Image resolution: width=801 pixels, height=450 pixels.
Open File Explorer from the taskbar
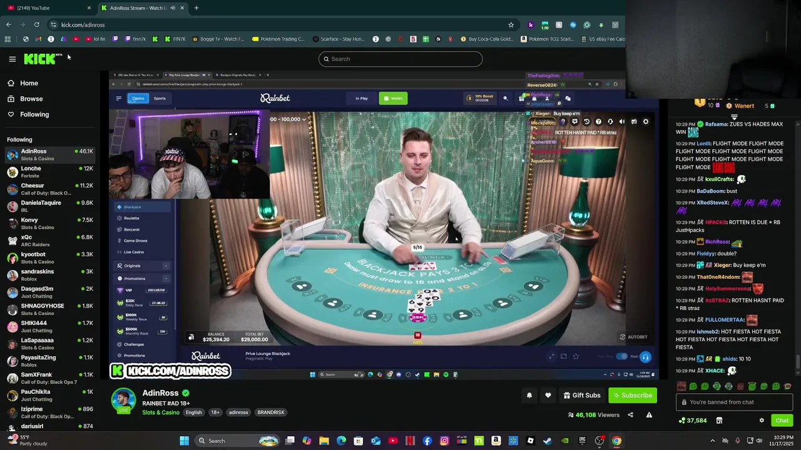pos(324,441)
